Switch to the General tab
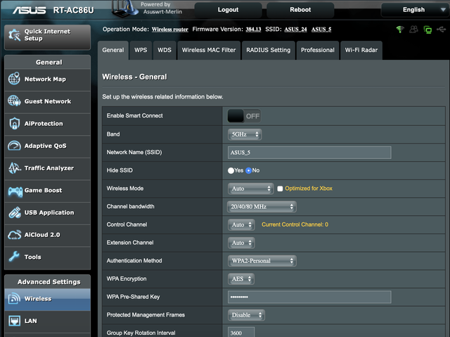The height and width of the screenshot is (337, 450). (113, 50)
